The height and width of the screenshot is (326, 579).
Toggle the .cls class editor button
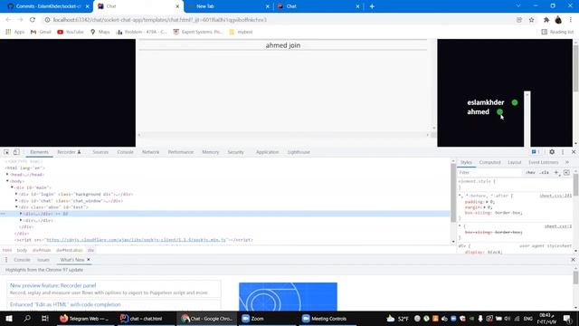(544, 173)
